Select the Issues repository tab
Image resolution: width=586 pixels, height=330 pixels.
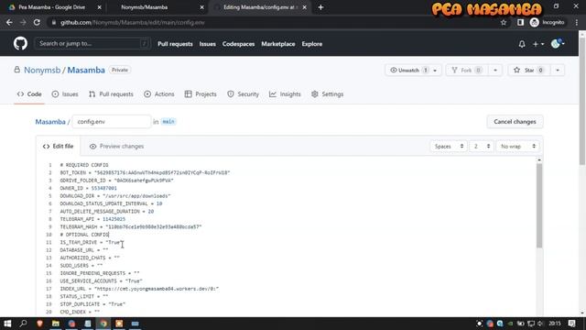pyautogui.click(x=65, y=94)
